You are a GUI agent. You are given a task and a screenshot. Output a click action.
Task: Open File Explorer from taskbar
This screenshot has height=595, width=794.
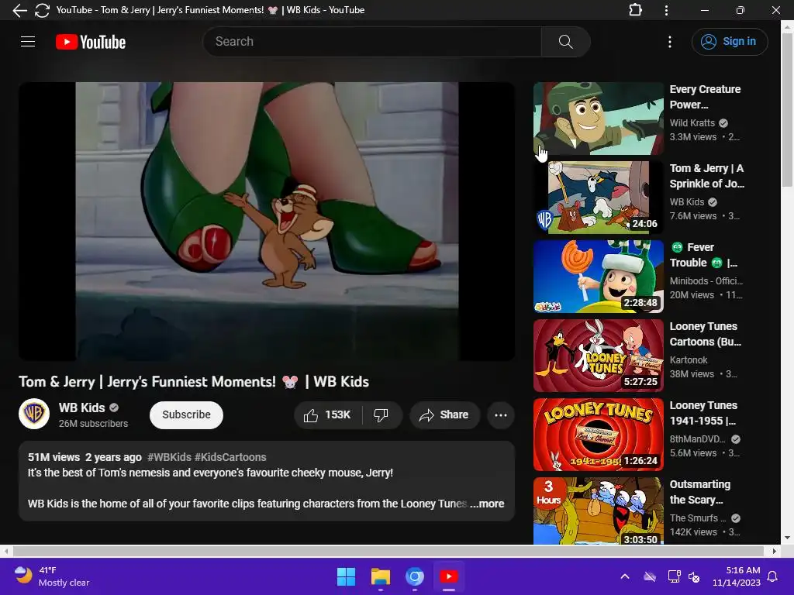tap(380, 576)
